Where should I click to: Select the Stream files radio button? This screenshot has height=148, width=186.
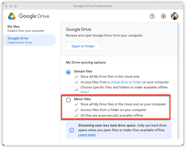69,72
